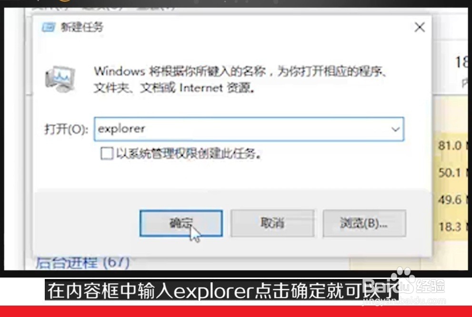Click the Windows description text in dialog
The width and height of the screenshot is (472, 317).
[240, 80]
